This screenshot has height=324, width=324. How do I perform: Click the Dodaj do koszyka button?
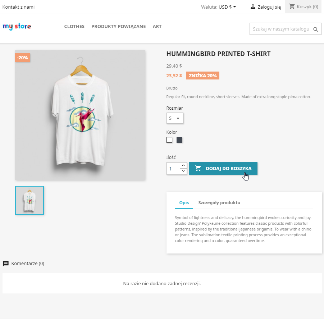[x=223, y=168]
